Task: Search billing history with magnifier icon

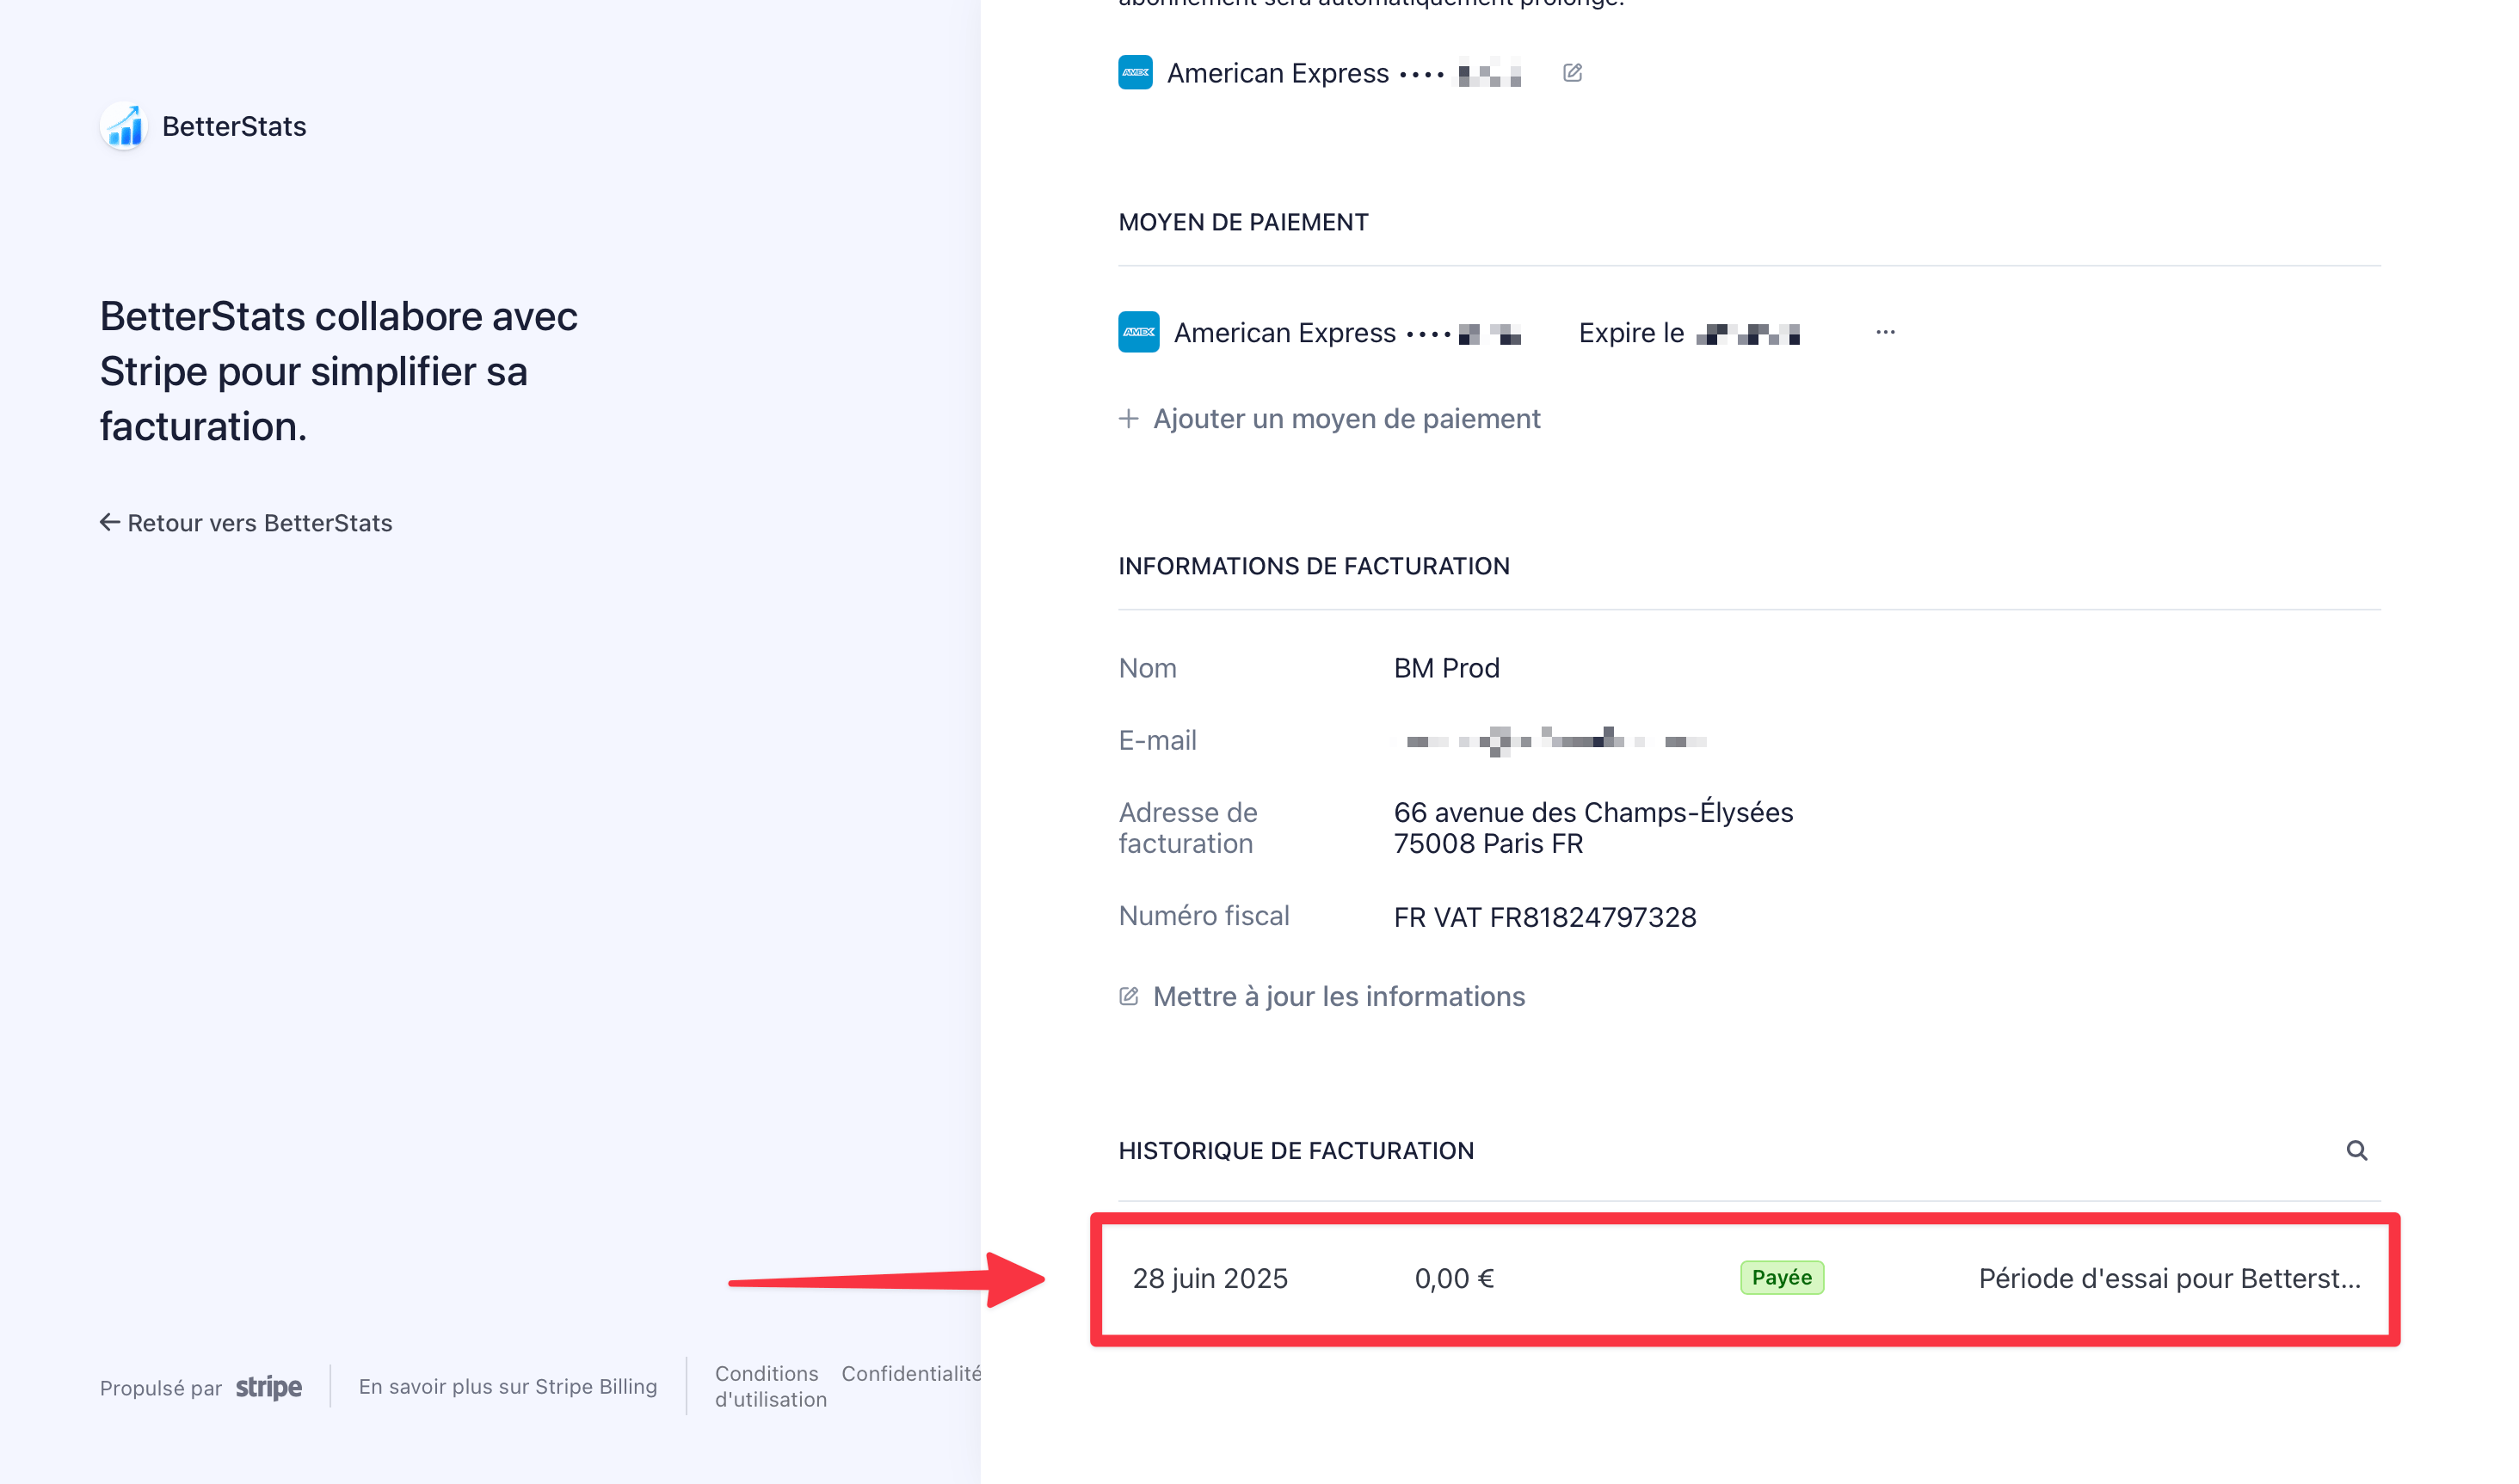Action: [x=2356, y=1150]
